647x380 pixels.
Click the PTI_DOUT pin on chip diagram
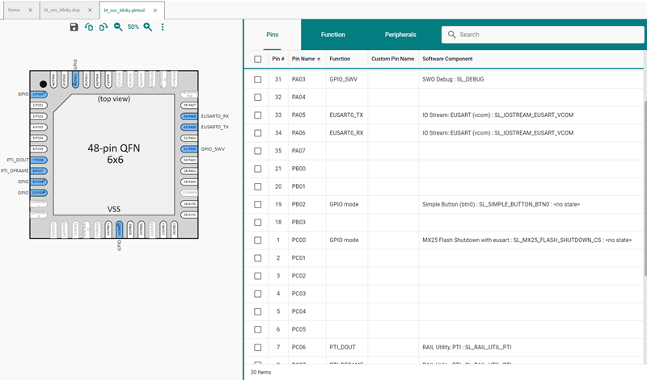(38, 160)
